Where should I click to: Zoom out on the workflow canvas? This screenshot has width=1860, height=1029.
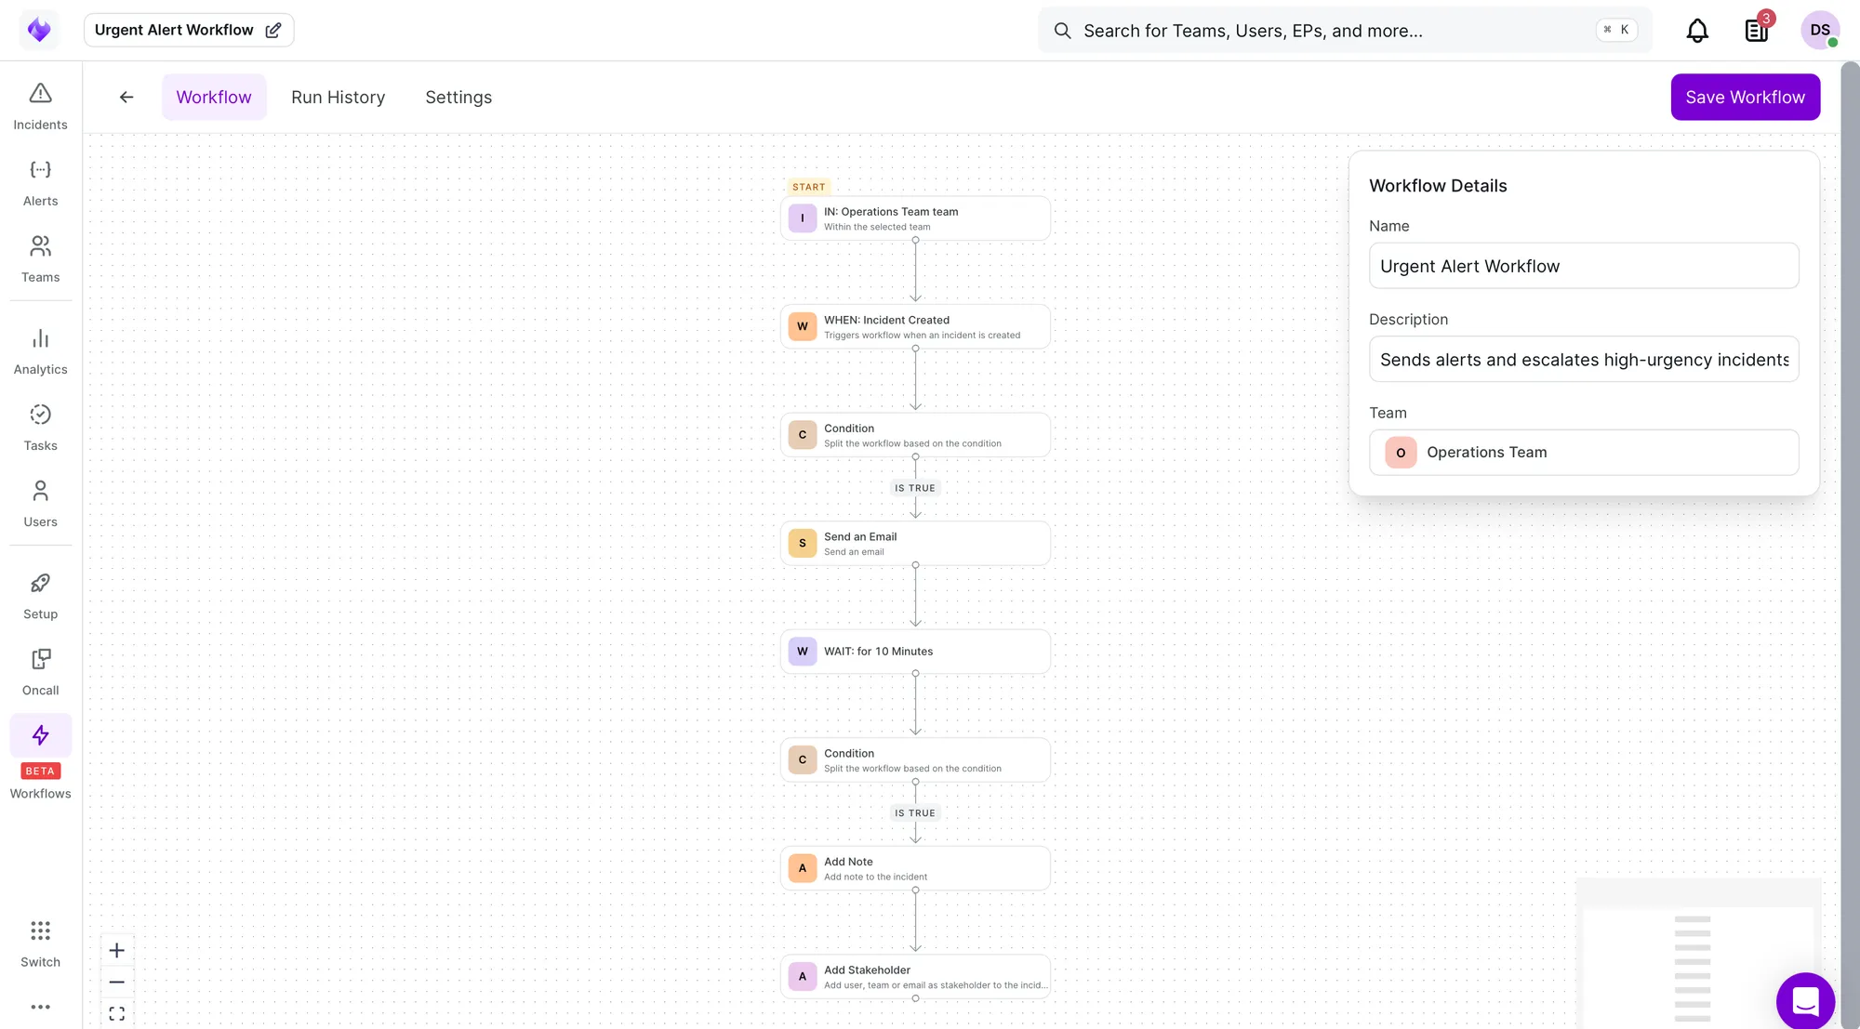point(116,982)
